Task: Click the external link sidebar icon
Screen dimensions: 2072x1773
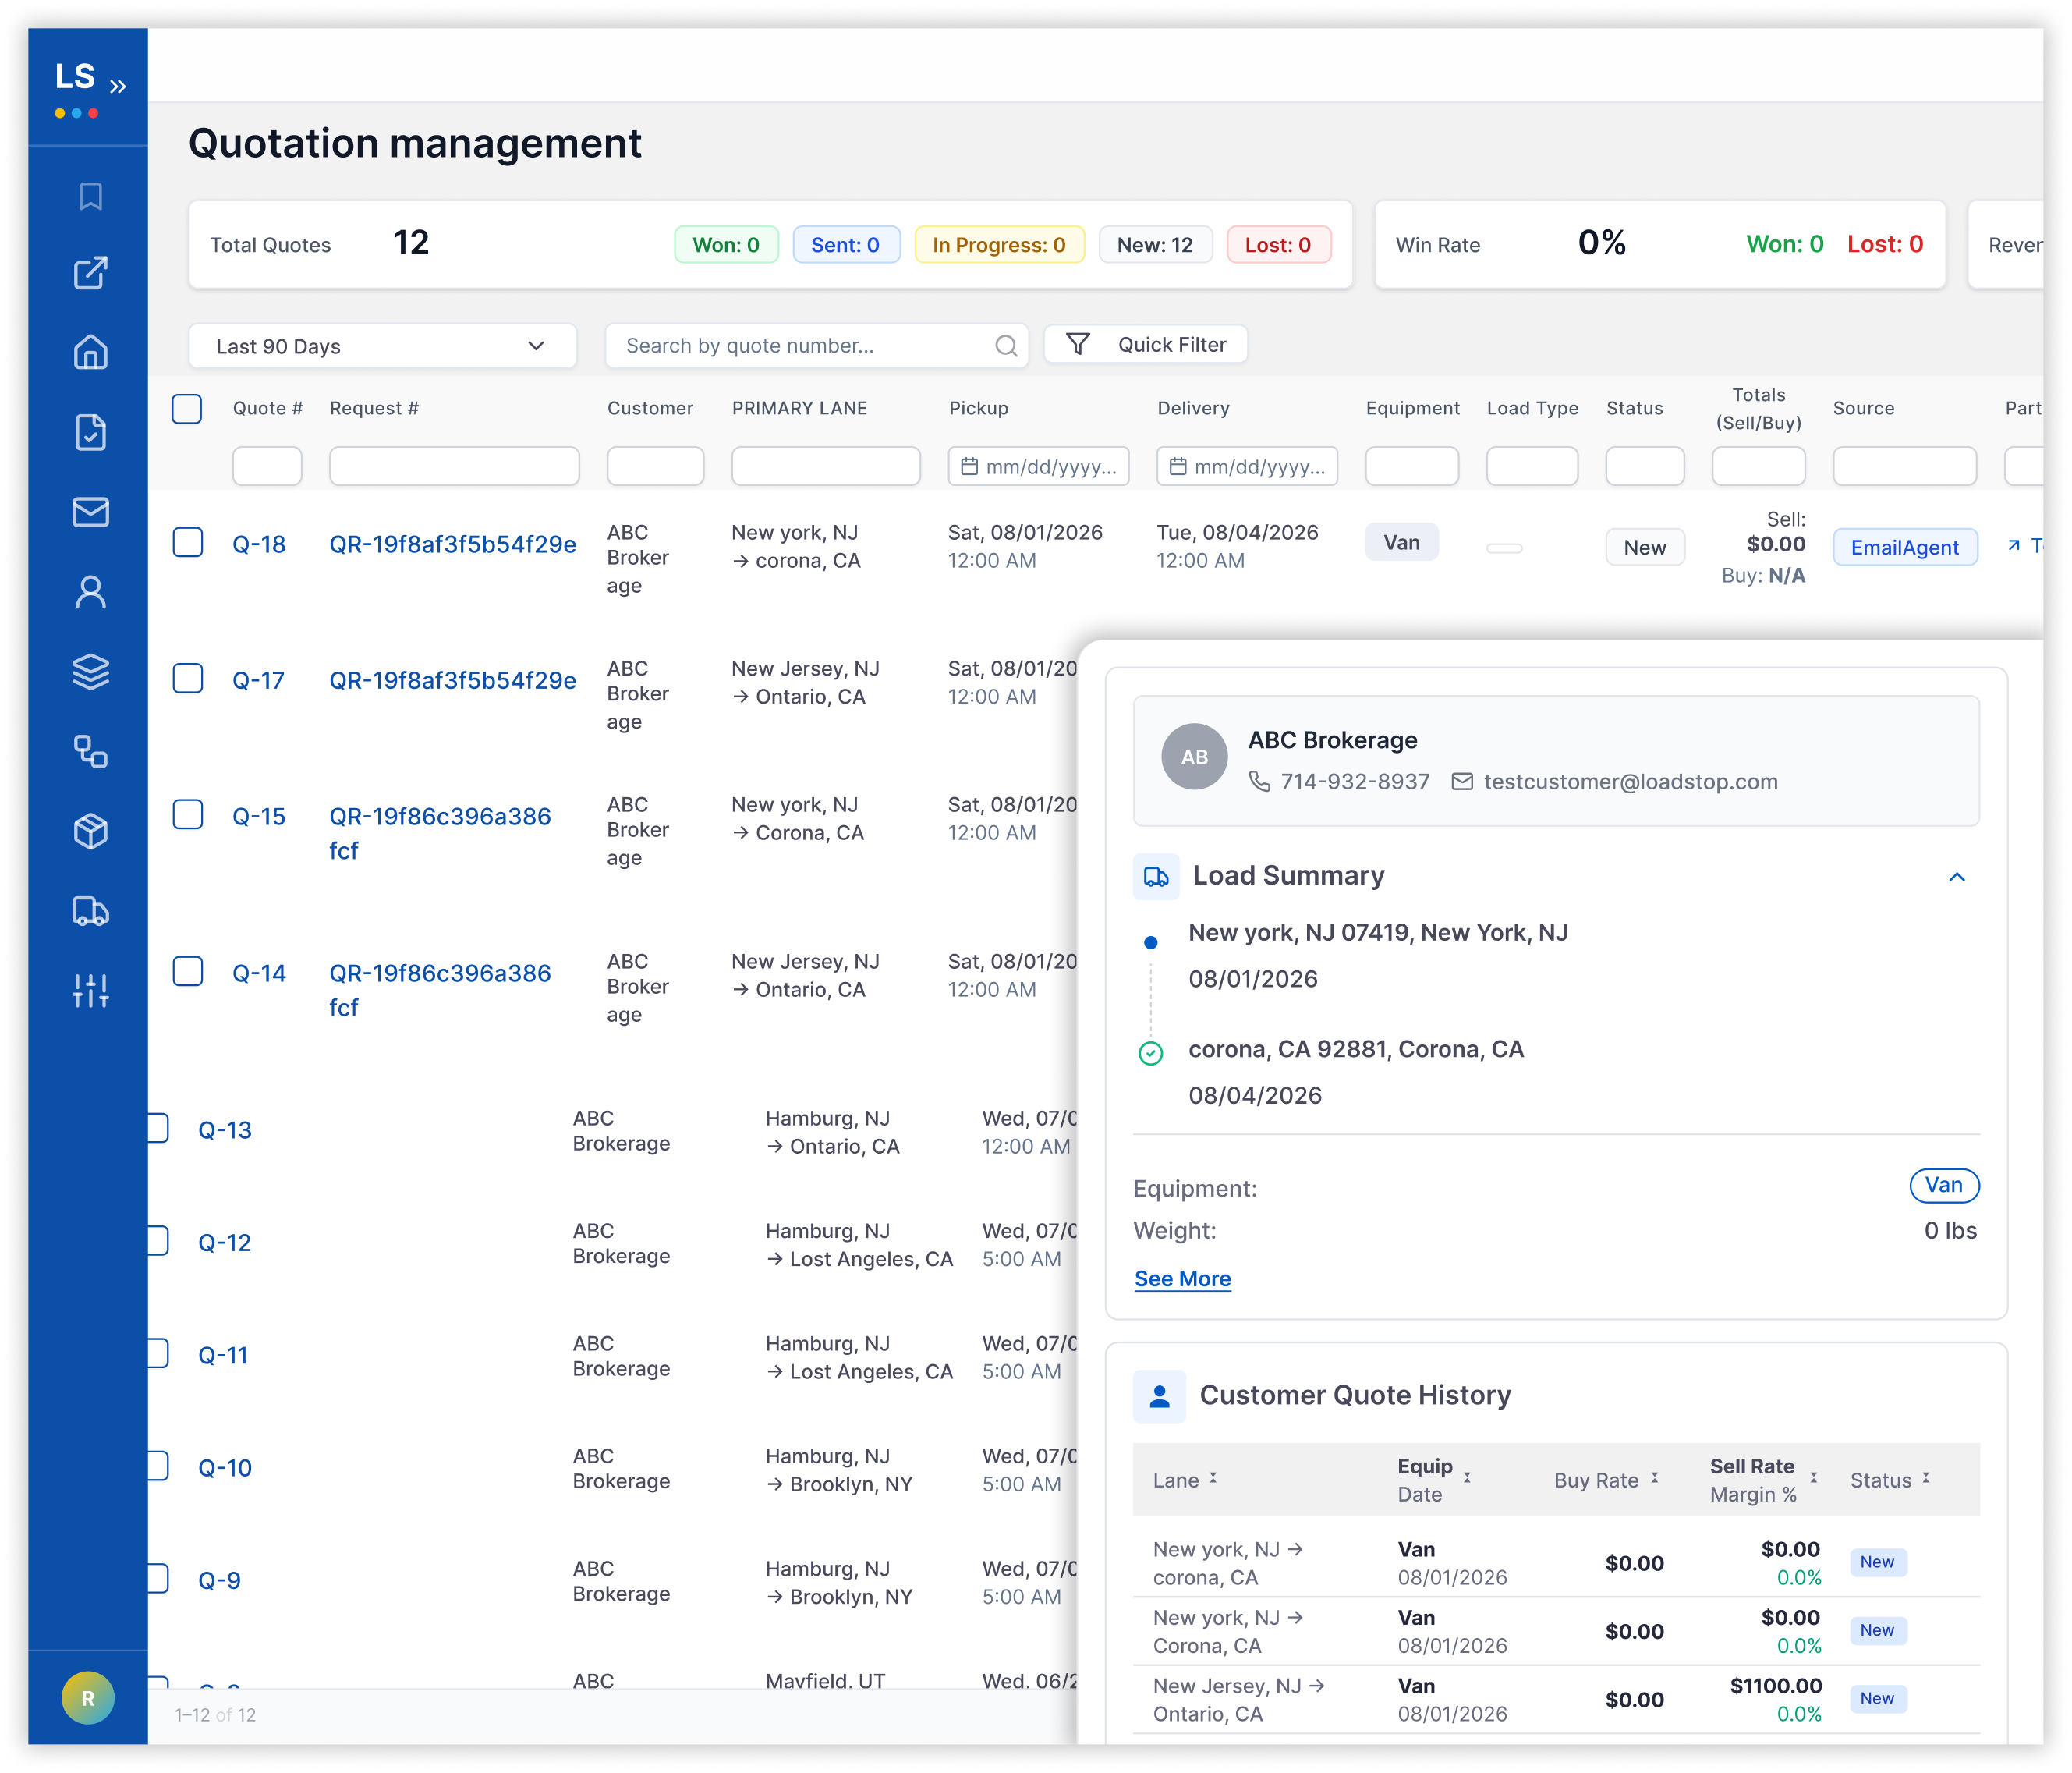Action: tap(90, 273)
